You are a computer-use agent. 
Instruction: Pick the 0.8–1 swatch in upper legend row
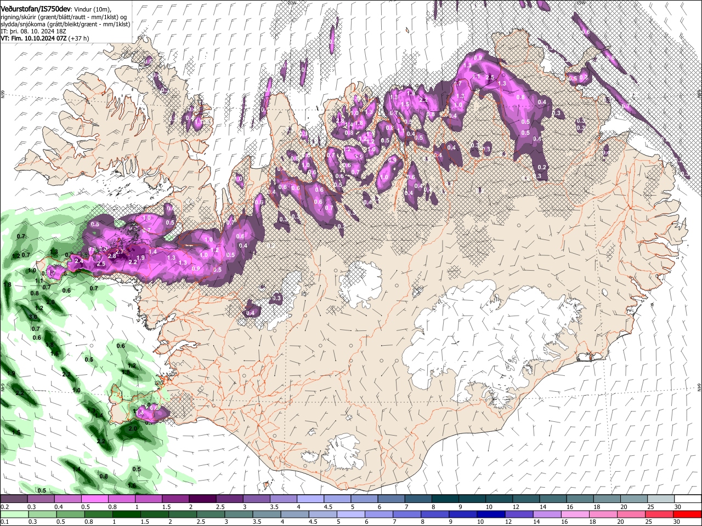[122, 499]
